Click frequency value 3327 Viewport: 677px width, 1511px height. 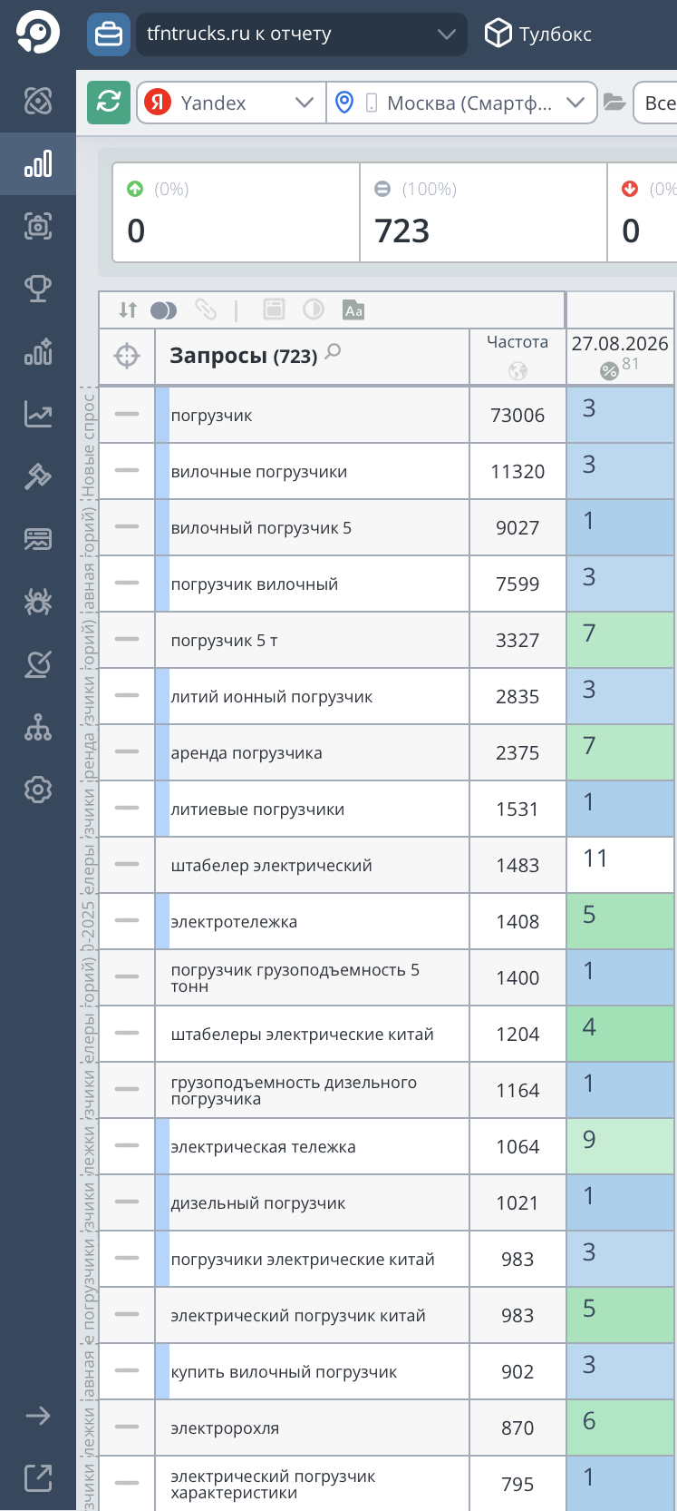pos(517,641)
